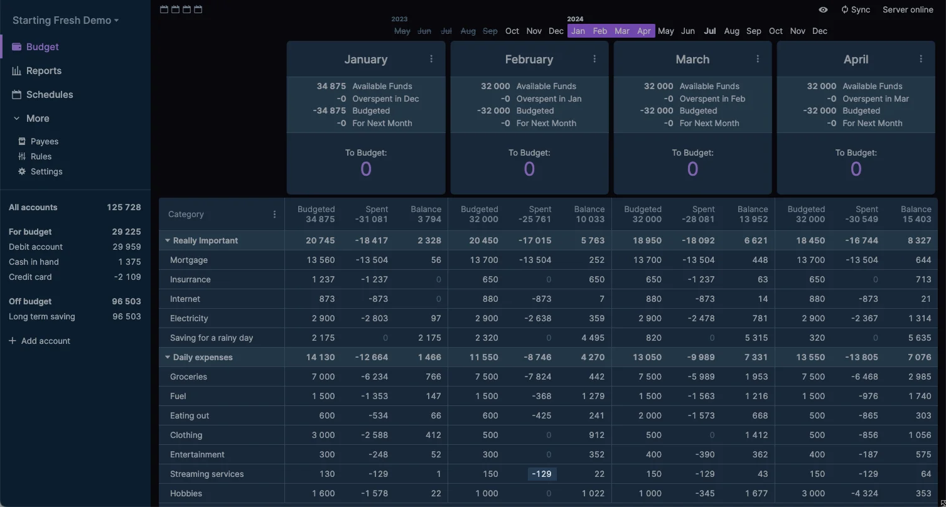The image size is (946, 507).
Task: Jump to Oct 2024 in the month strip
Action: tap(775, 30)
